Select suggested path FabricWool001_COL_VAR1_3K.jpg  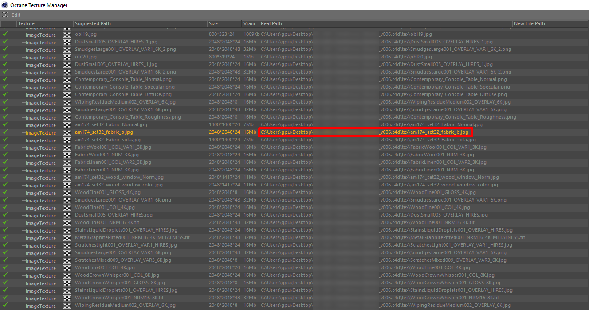coord(113,147)
